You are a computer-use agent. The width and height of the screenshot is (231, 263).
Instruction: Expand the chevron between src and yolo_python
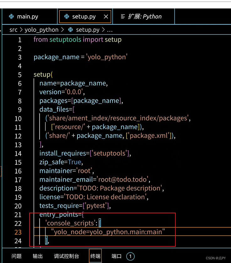[22, 29]
